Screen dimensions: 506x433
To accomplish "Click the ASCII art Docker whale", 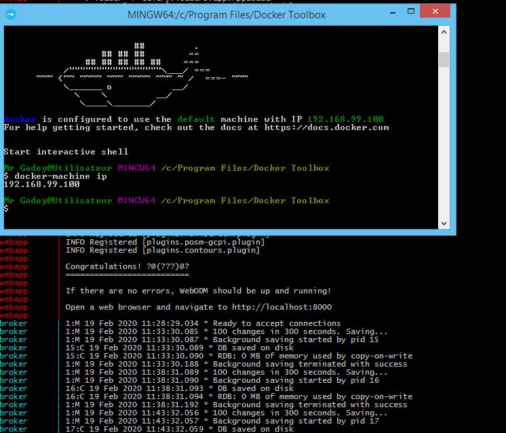I will (129, 76).
